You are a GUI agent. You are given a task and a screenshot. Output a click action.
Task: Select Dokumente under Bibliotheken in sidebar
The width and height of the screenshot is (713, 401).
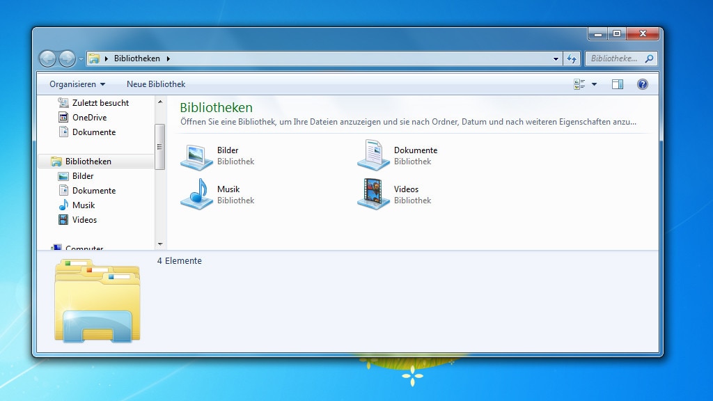[x=95, y=191]
